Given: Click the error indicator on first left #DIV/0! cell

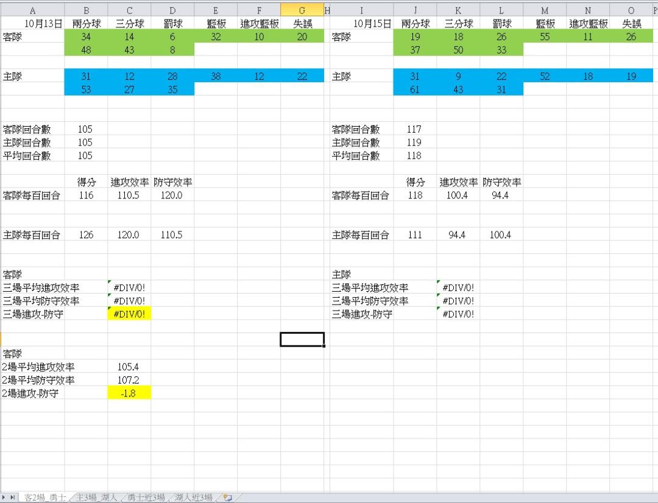Looking at the screenshot, I should coord(110,282).
